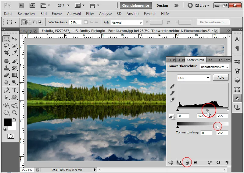Select the Move tool
The image size is (244, 173).
pyautogui.click(x=14, y=39)
